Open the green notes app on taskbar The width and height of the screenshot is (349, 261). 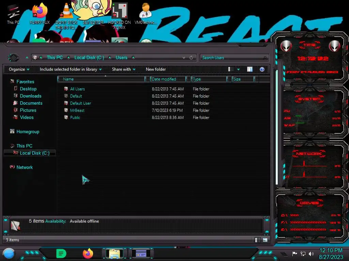(61, 254)
